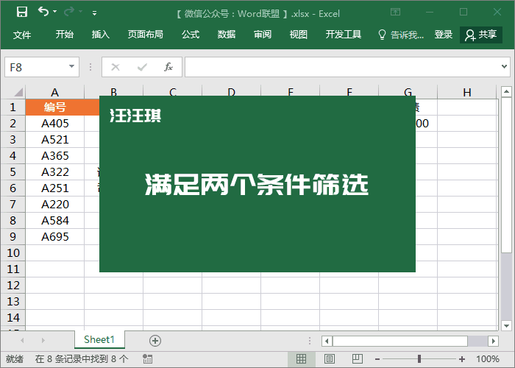Screen dimensions: 515x368
Task: Click the horizontal scroll right arrow
Action: coord(493,341)
